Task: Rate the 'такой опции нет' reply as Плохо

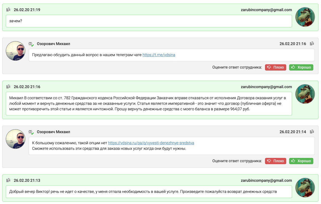Action: 276,161
